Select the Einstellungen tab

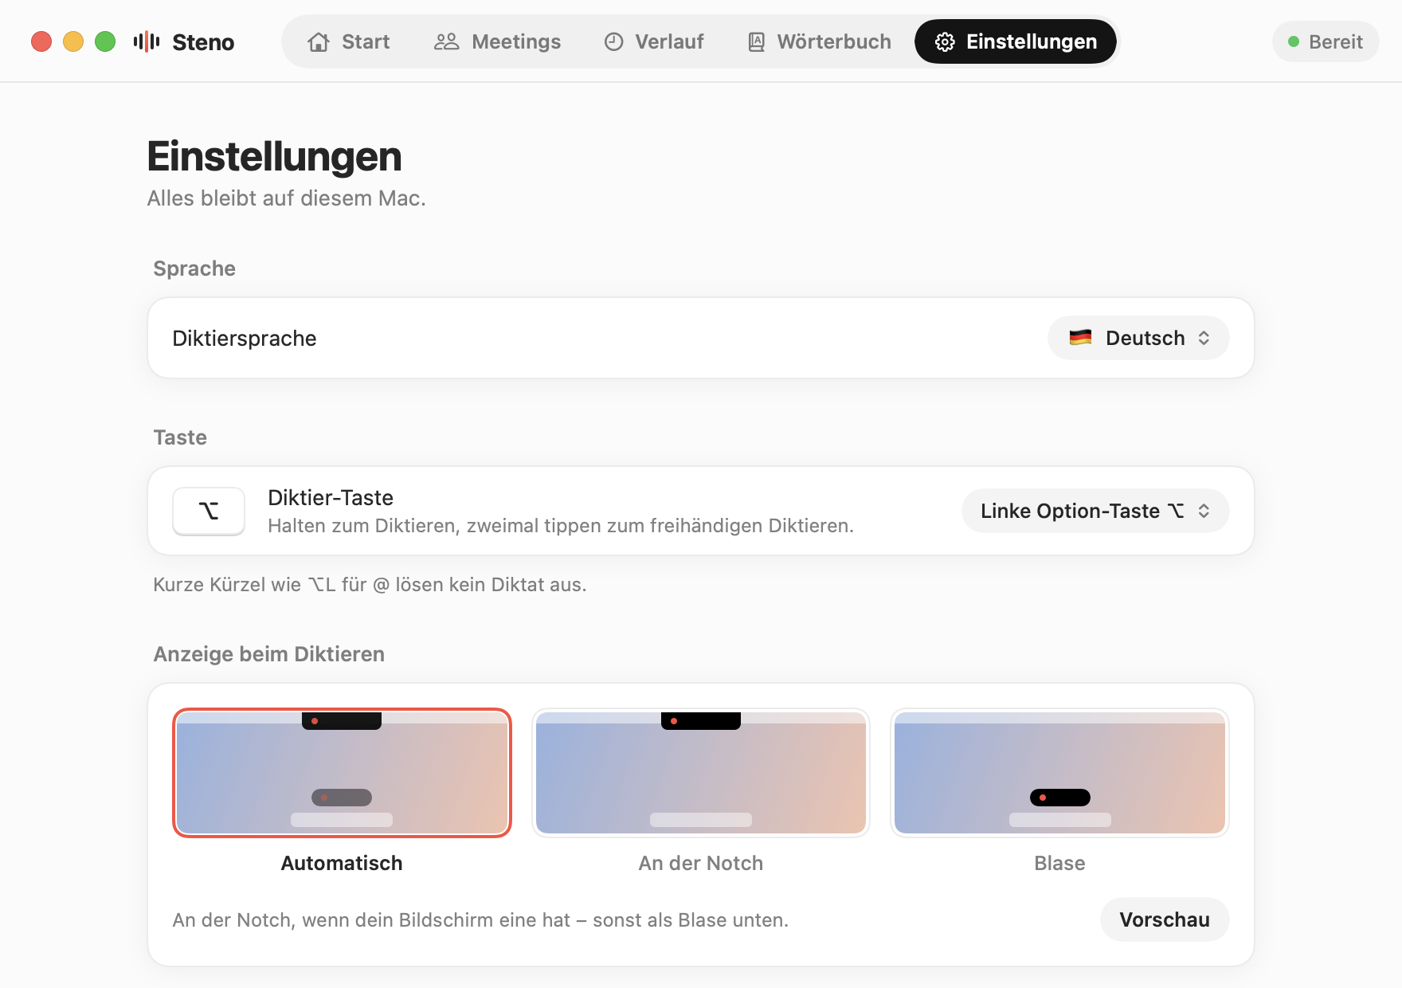pos(1016,41)
